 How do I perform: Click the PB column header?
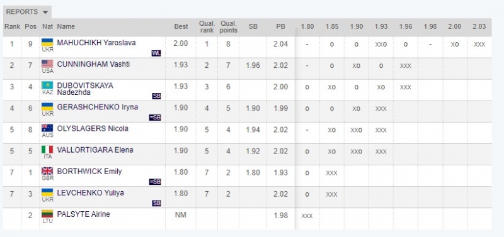click(280, 26)
